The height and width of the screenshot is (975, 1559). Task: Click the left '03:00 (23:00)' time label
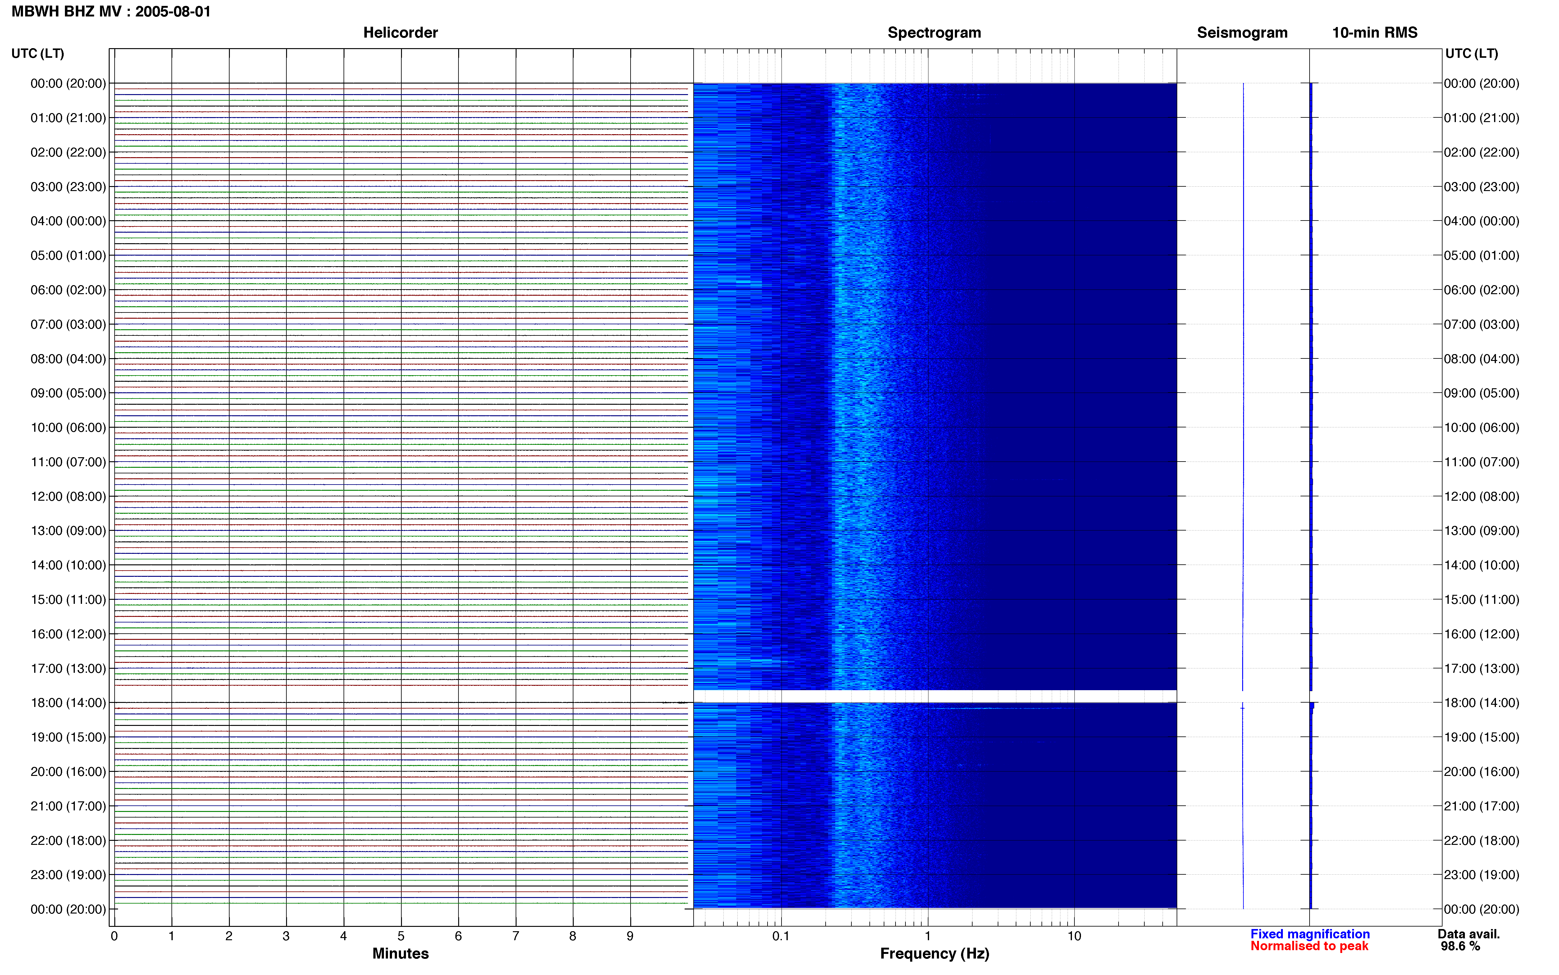click(x=68, y=186)
